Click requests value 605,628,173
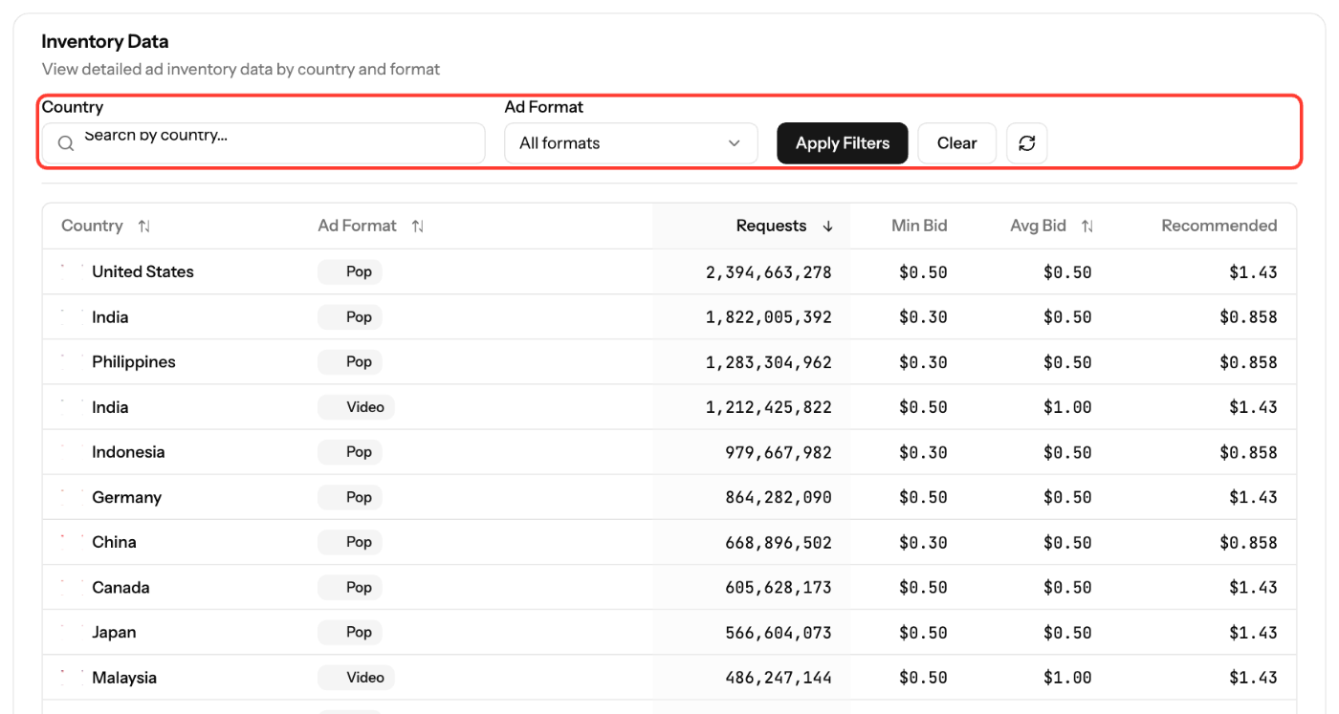 coord(779,588)
